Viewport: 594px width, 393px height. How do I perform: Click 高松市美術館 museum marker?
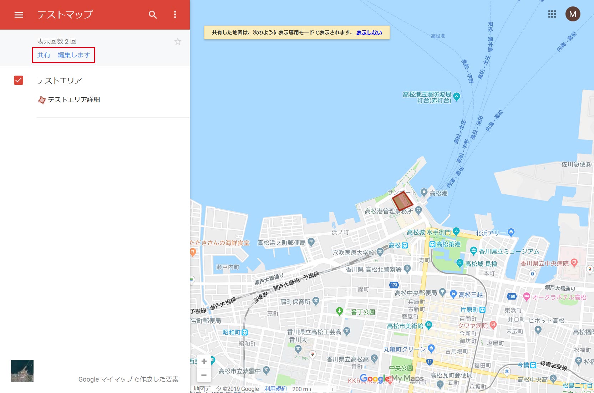429,325
